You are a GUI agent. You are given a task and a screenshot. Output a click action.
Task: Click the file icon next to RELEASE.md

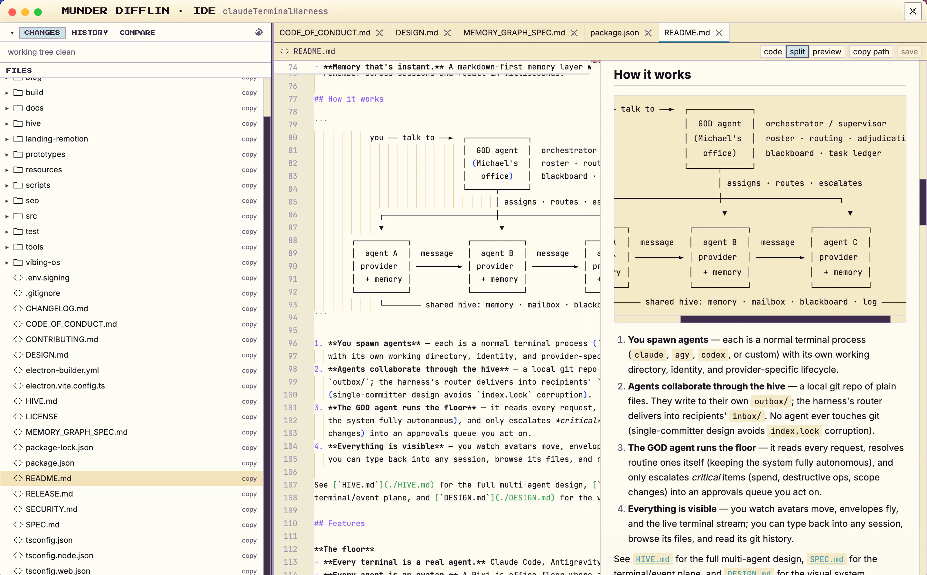pos(18,494)
